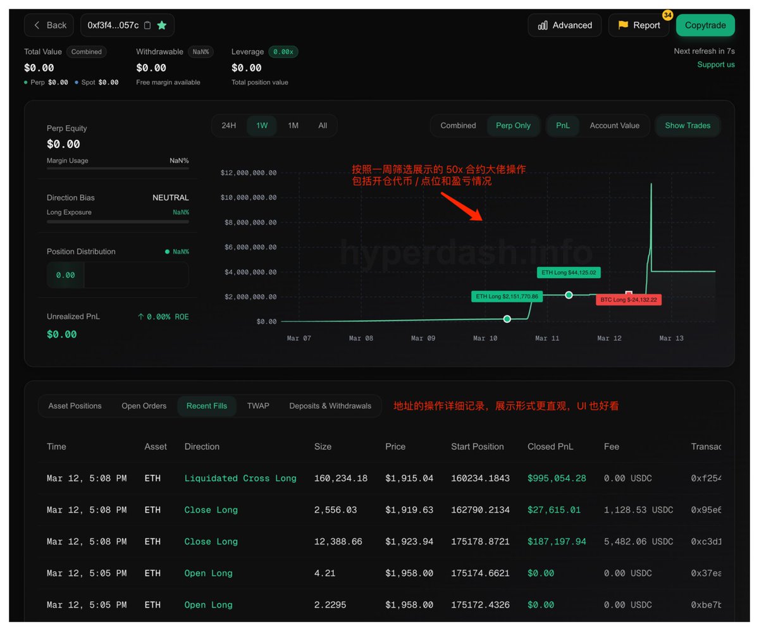
Task: Follow the Support us link
Action: 715,64
